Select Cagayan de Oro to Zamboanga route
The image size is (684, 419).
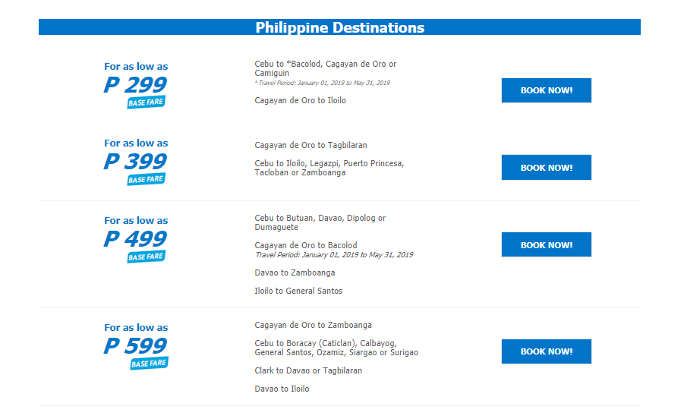tap(314, 325)
